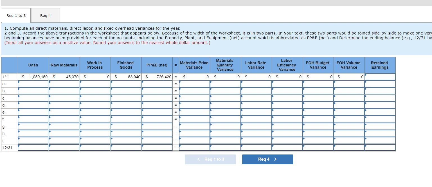Click the PP&E (net) cell in row d
Screen dimensions: 432x187
coord(157,105)
